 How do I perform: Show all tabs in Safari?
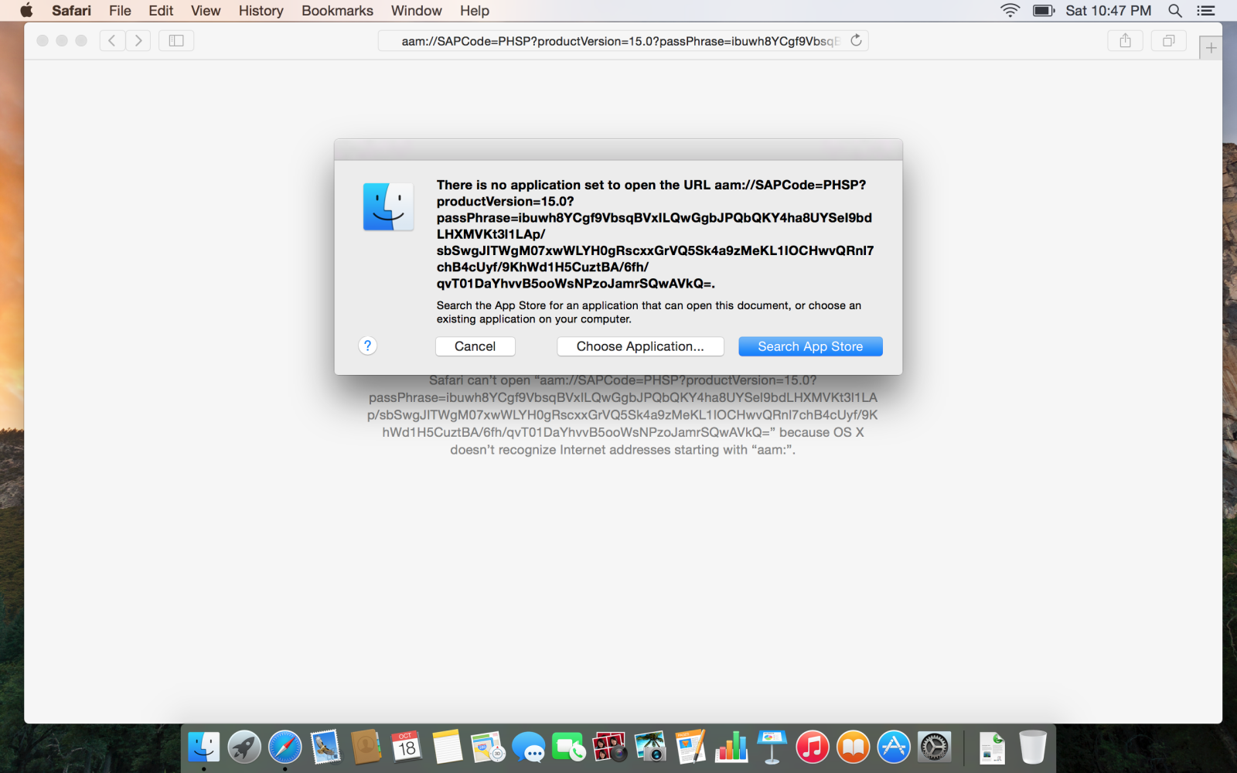point(1169,40)
